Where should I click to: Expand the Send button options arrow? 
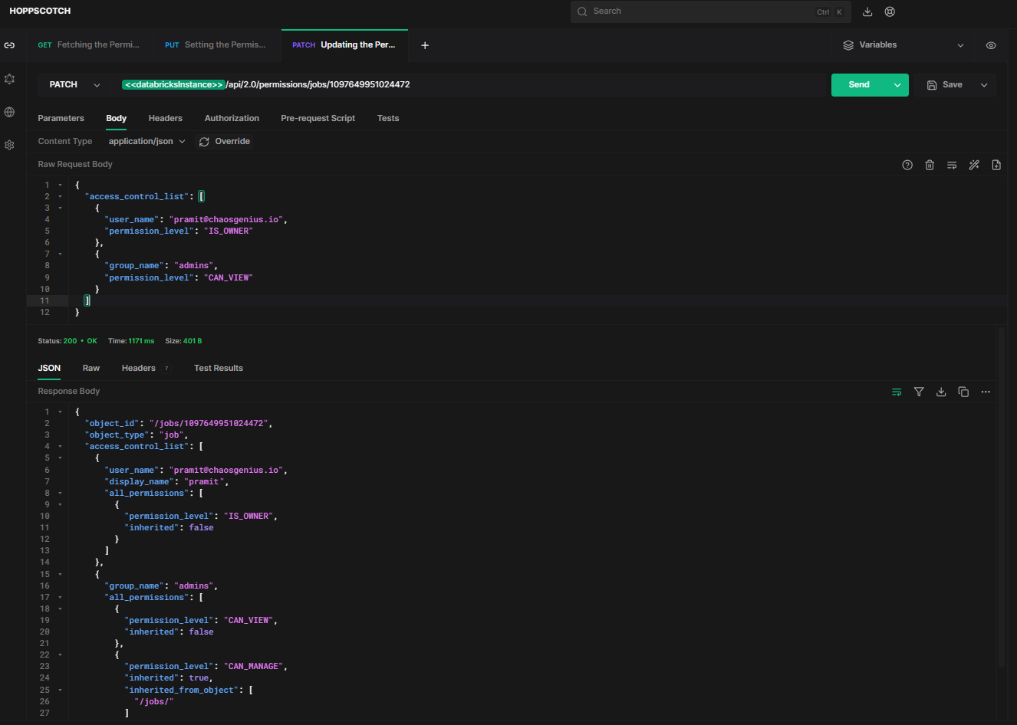[x=897, y=85]
